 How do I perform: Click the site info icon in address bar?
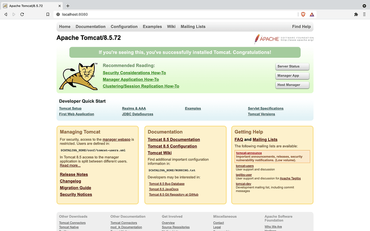coord(58,14)
